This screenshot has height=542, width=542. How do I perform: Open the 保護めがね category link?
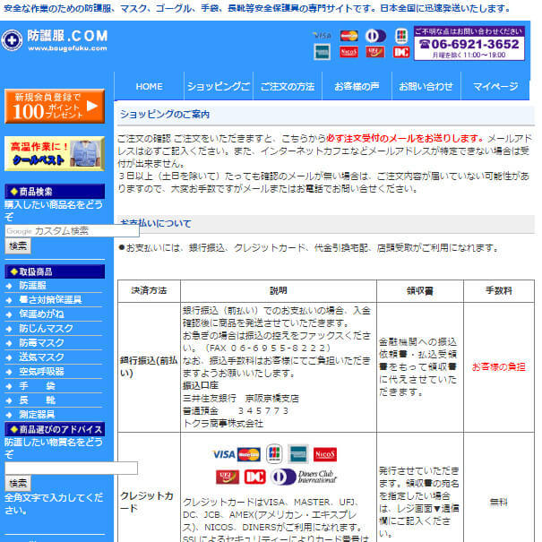(41, 314)
